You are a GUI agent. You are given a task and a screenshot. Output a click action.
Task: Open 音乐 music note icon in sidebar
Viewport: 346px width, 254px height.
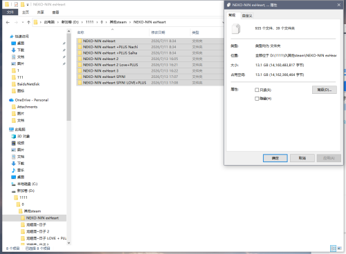pos(14,170)
